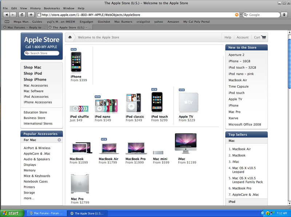Click the Help link in store header
The width and height of the screenshot is (291, 217).
coord(228,37)
